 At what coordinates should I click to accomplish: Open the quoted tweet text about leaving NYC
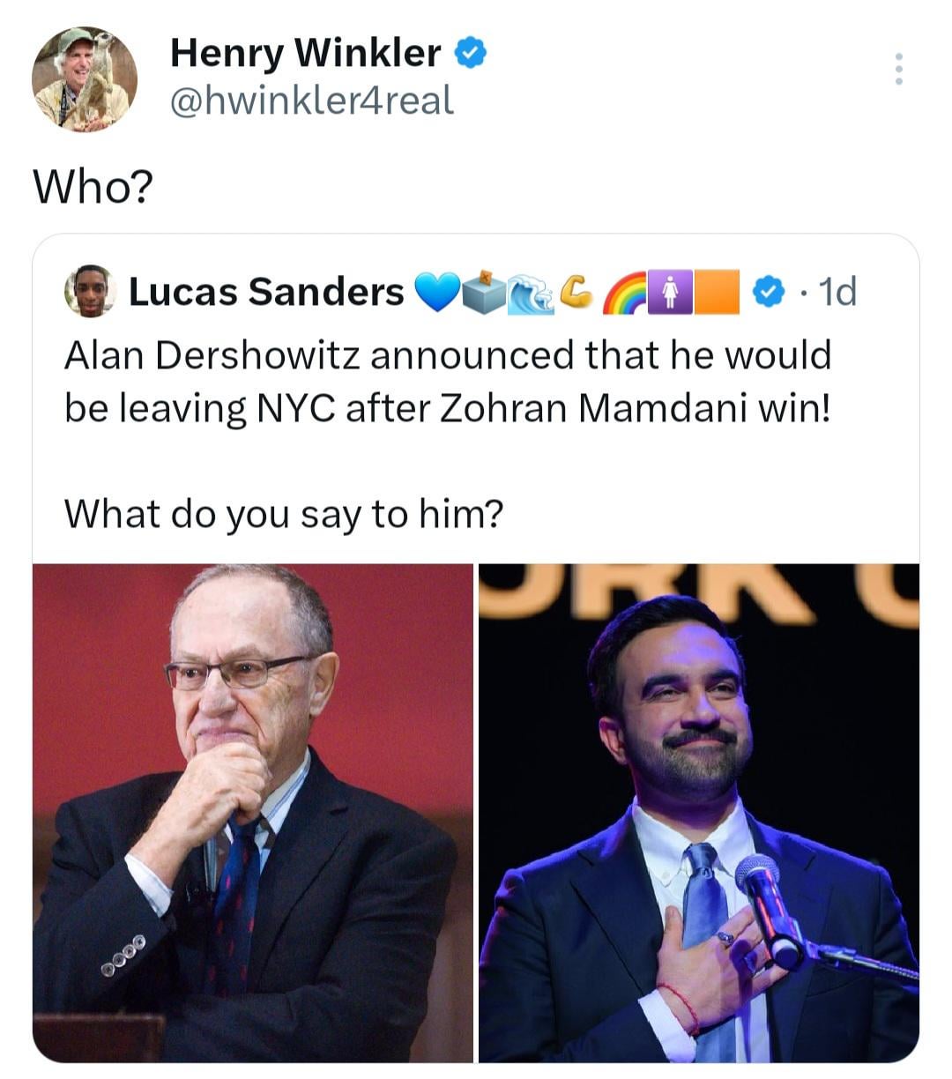tap(447, 381)
